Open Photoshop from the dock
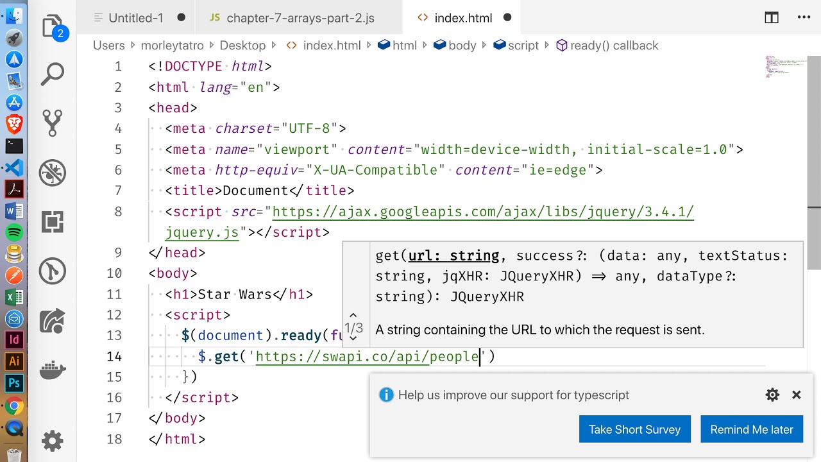Image resolution: width=821 pixels, height=462 pixels. (x=14, y=384)
